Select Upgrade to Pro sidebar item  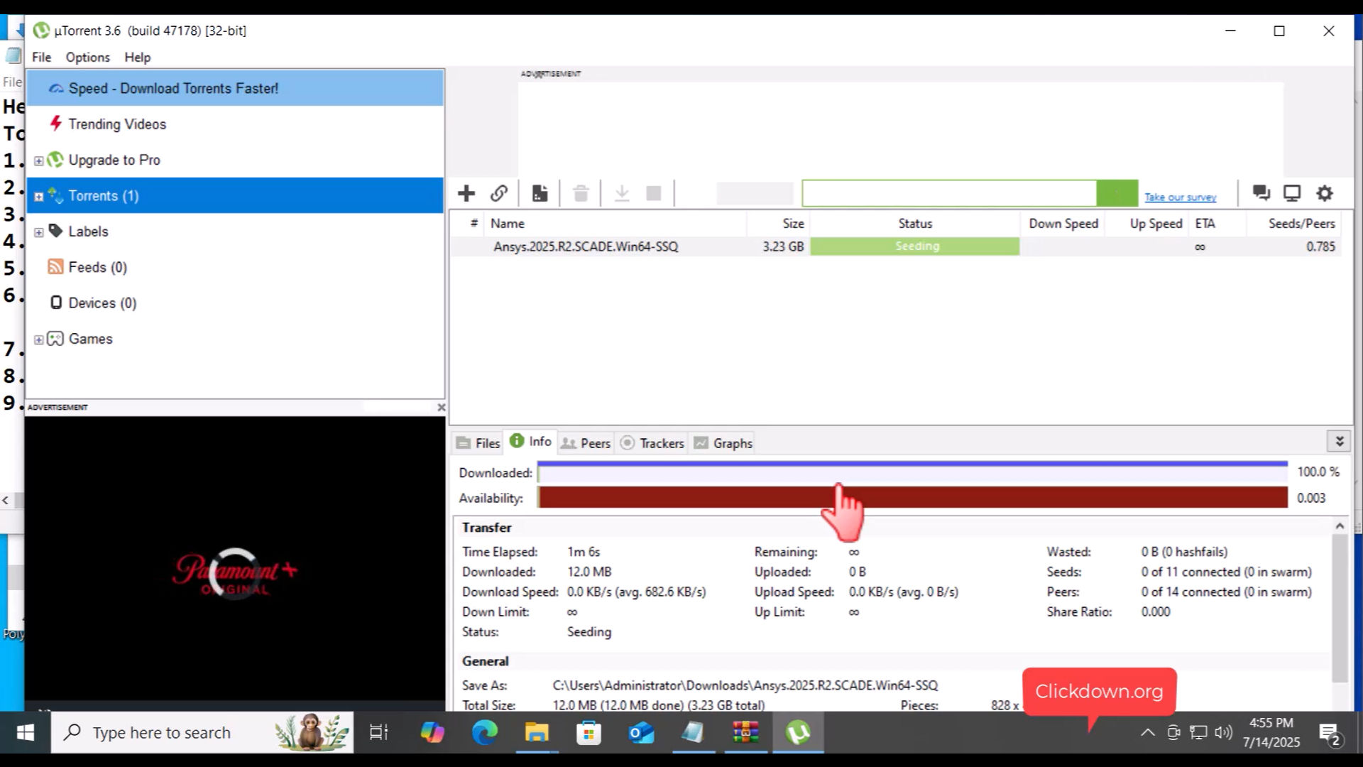click(114, 160)
